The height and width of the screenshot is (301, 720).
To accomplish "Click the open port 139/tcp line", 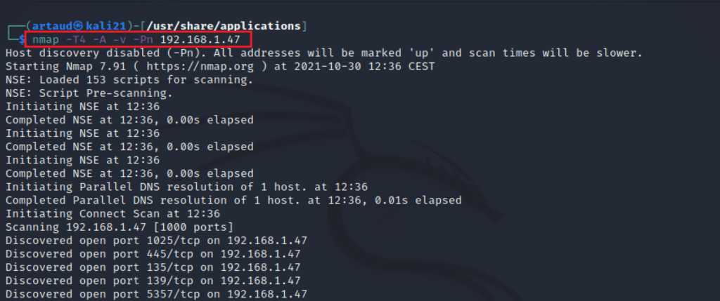I will click(x=153, y=281).
